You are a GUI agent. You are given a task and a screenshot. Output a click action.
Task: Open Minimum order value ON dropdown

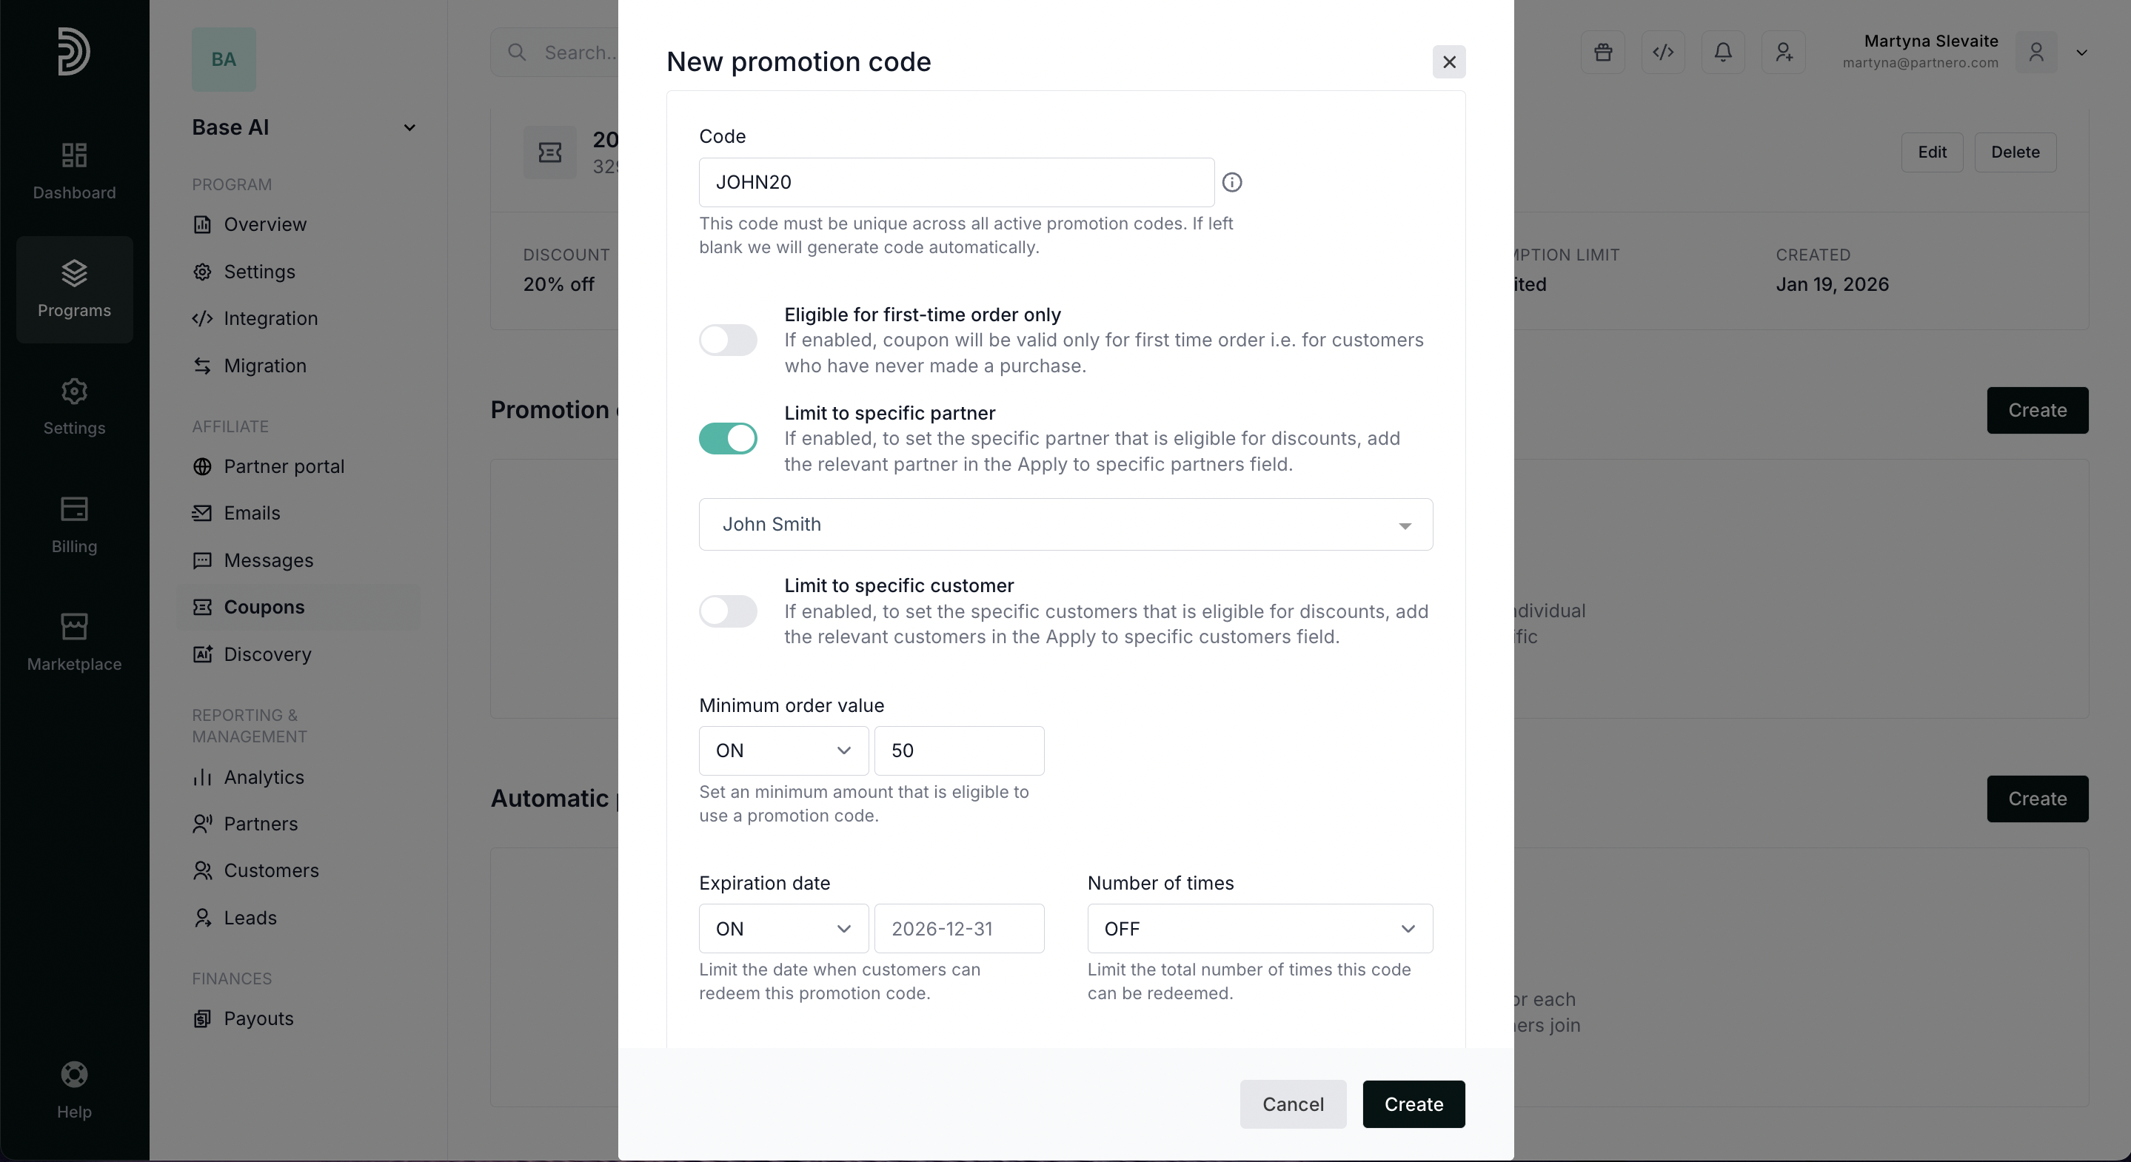783,751
